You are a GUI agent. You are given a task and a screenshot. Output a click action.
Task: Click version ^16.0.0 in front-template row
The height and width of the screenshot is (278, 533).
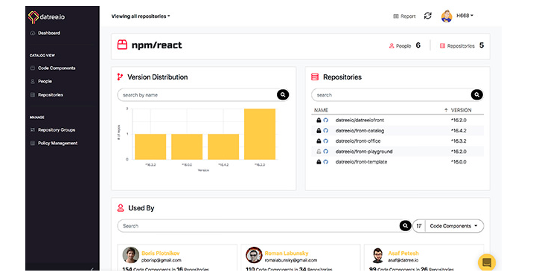[459, 162]
